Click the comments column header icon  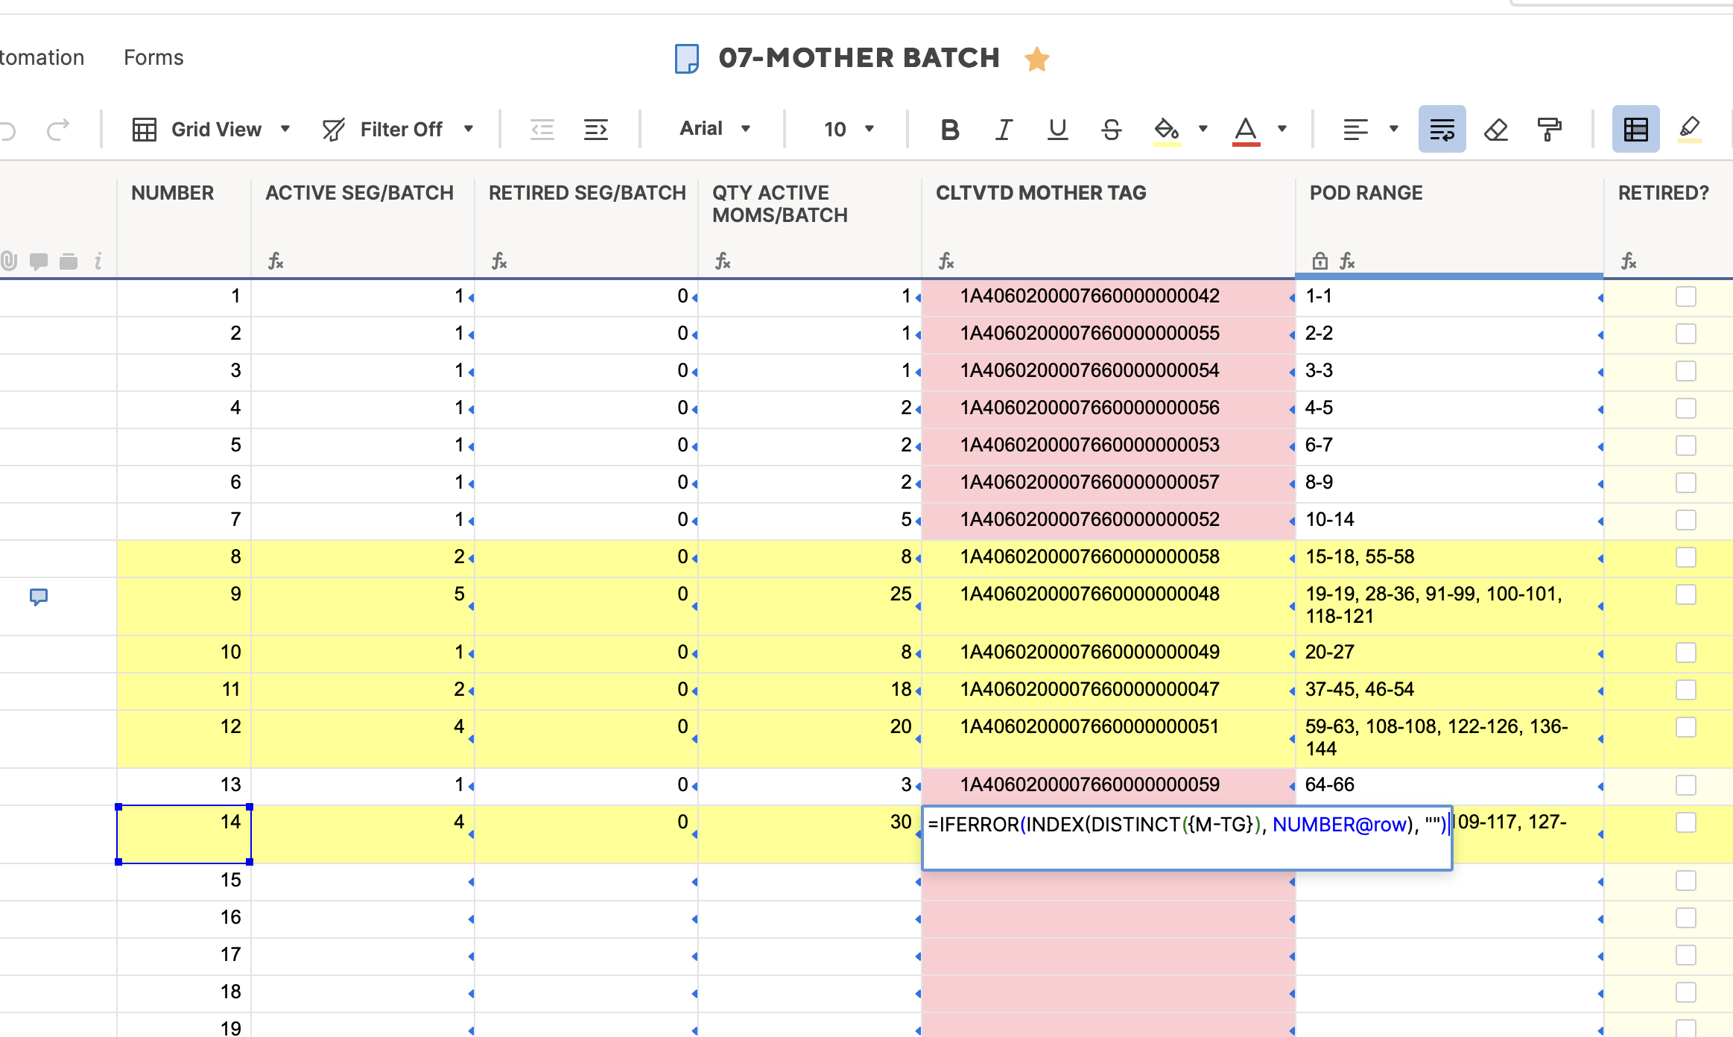point(39,261)
